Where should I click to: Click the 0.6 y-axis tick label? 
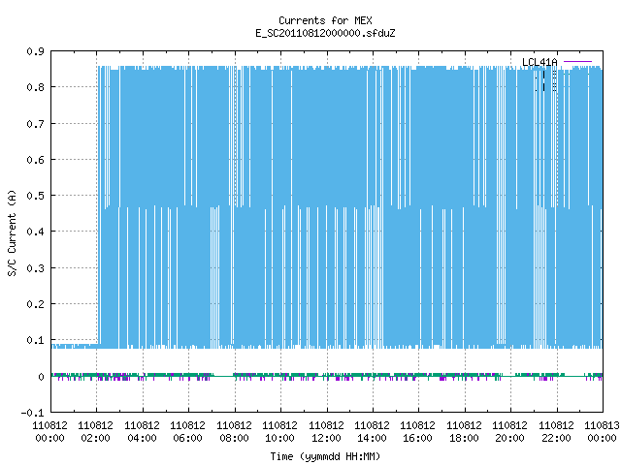click(x=35, y=160)
